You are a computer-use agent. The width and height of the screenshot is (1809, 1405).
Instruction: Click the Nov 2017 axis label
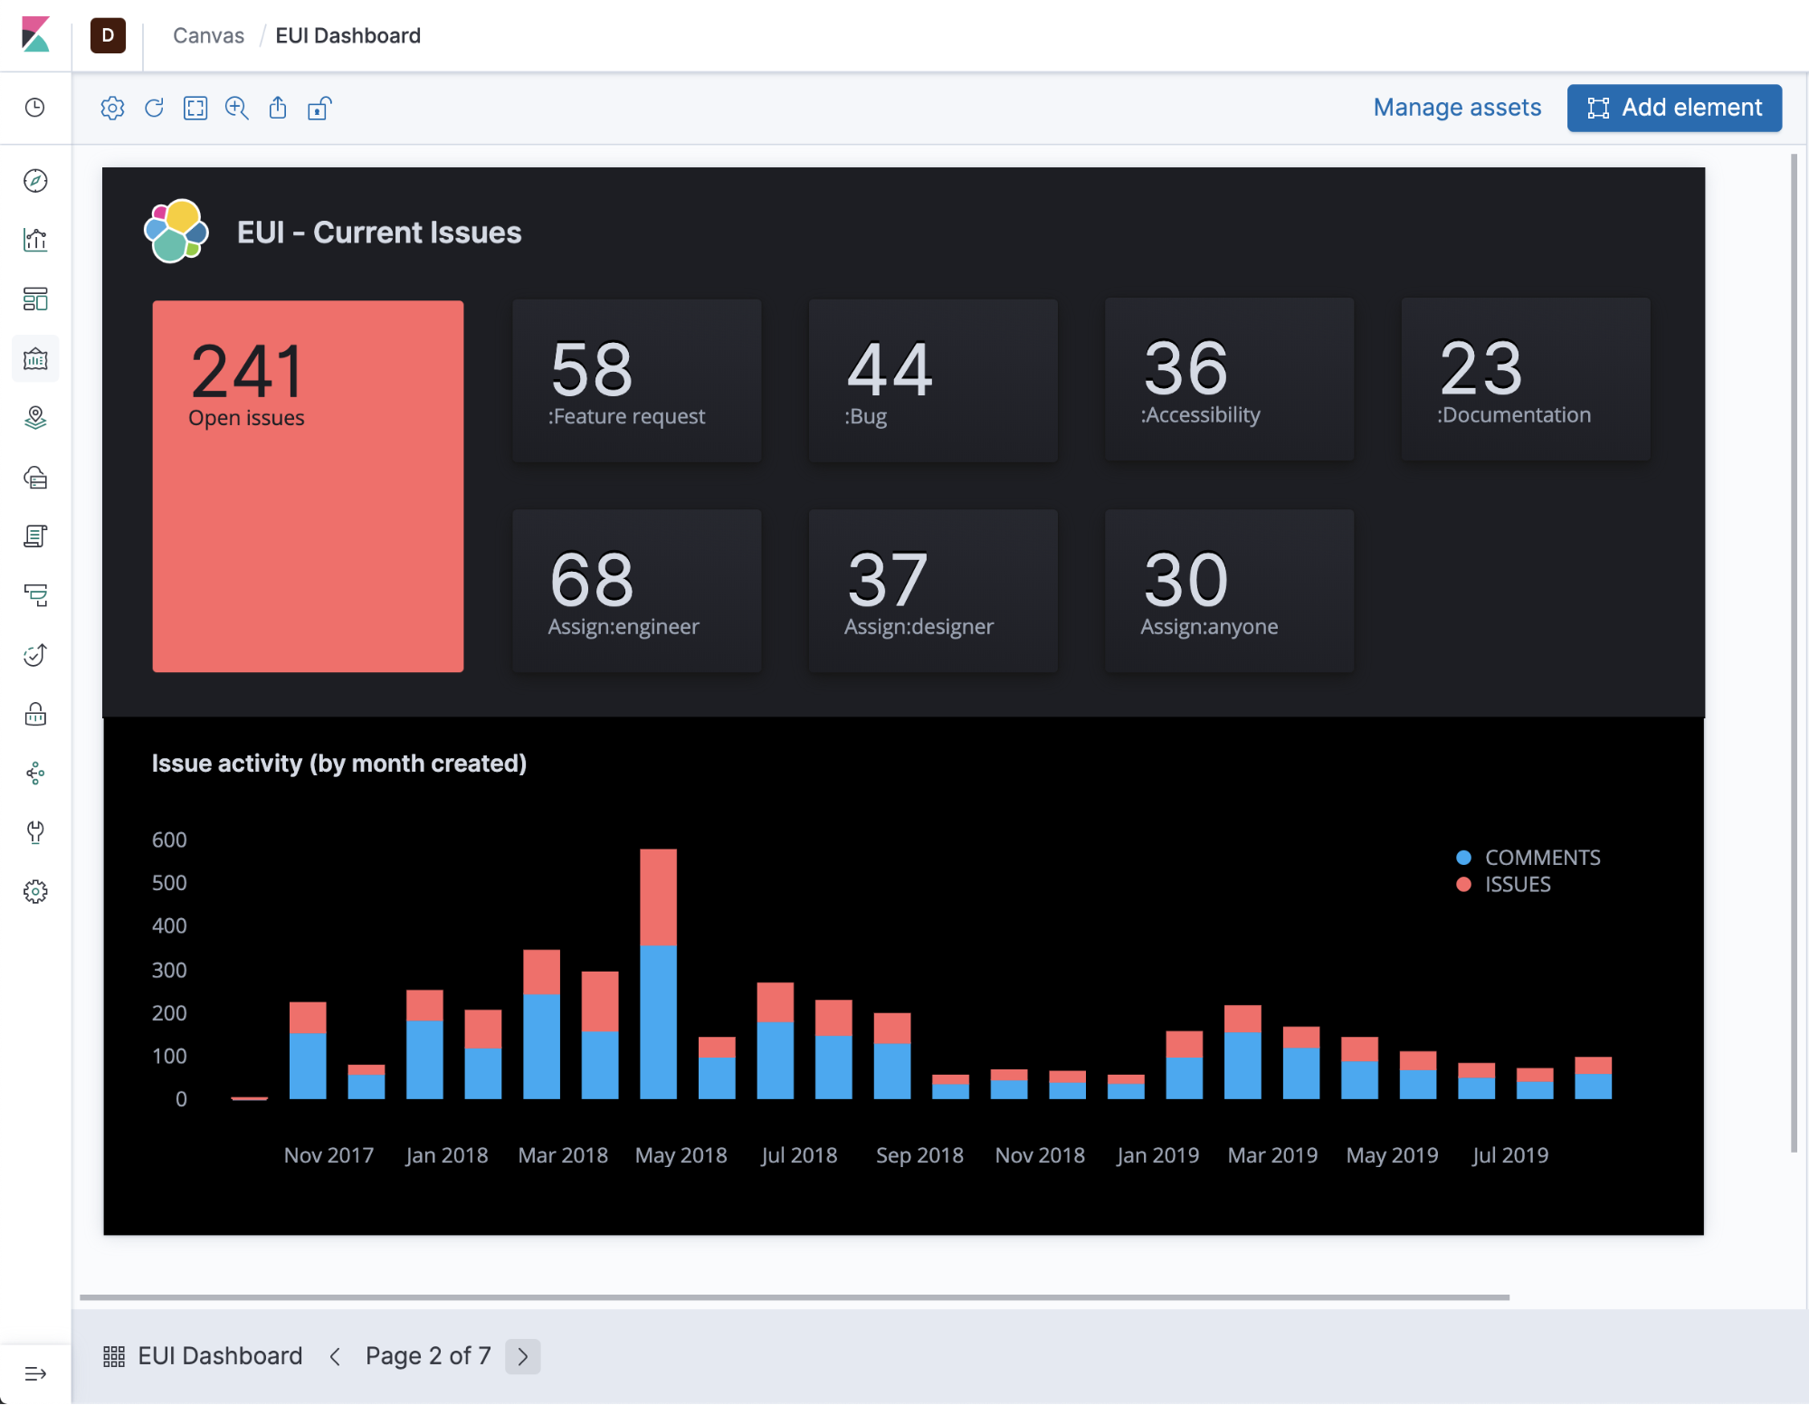[328, 1155]
